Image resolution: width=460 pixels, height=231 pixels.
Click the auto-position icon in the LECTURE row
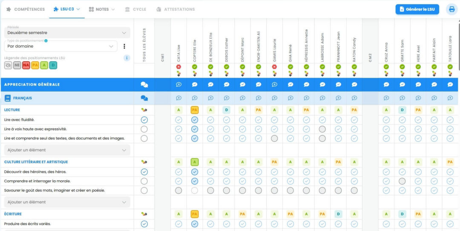[144, 110]
